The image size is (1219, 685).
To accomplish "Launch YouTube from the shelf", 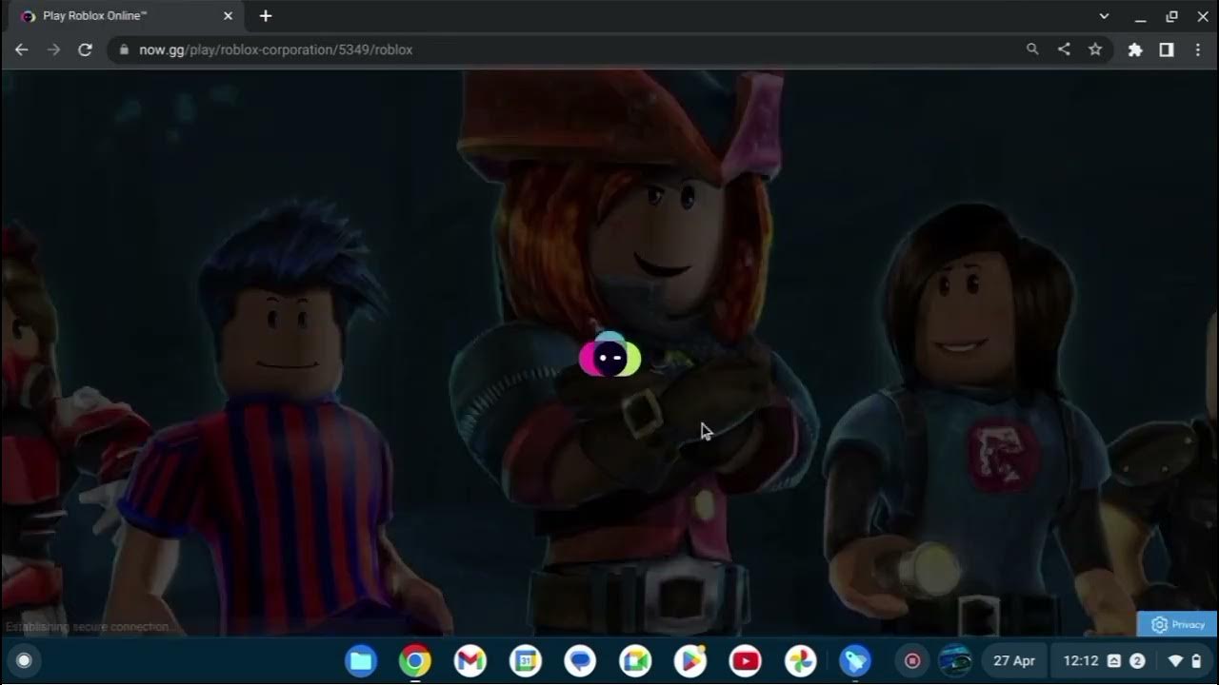I will click(x=745, y=660).
